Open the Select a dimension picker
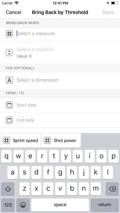 (x=60, y=80)
